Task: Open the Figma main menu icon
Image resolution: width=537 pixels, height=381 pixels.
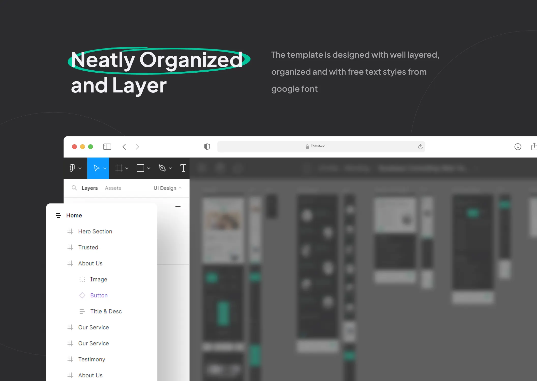Action: pyautogui.click(x=72, y=168)
